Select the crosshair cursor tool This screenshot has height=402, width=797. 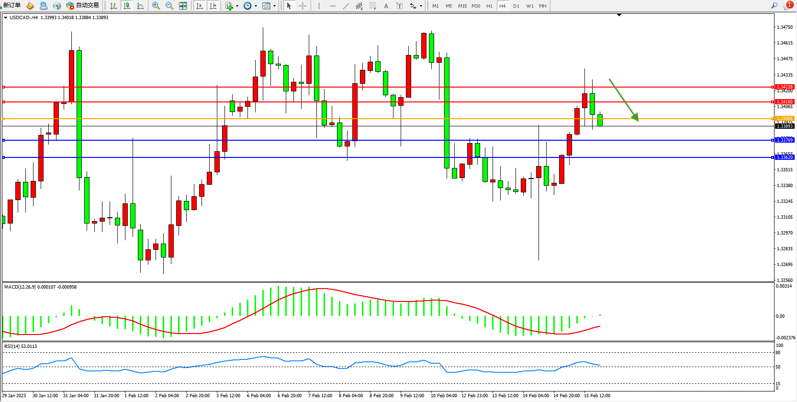click(x=303, y=6)
